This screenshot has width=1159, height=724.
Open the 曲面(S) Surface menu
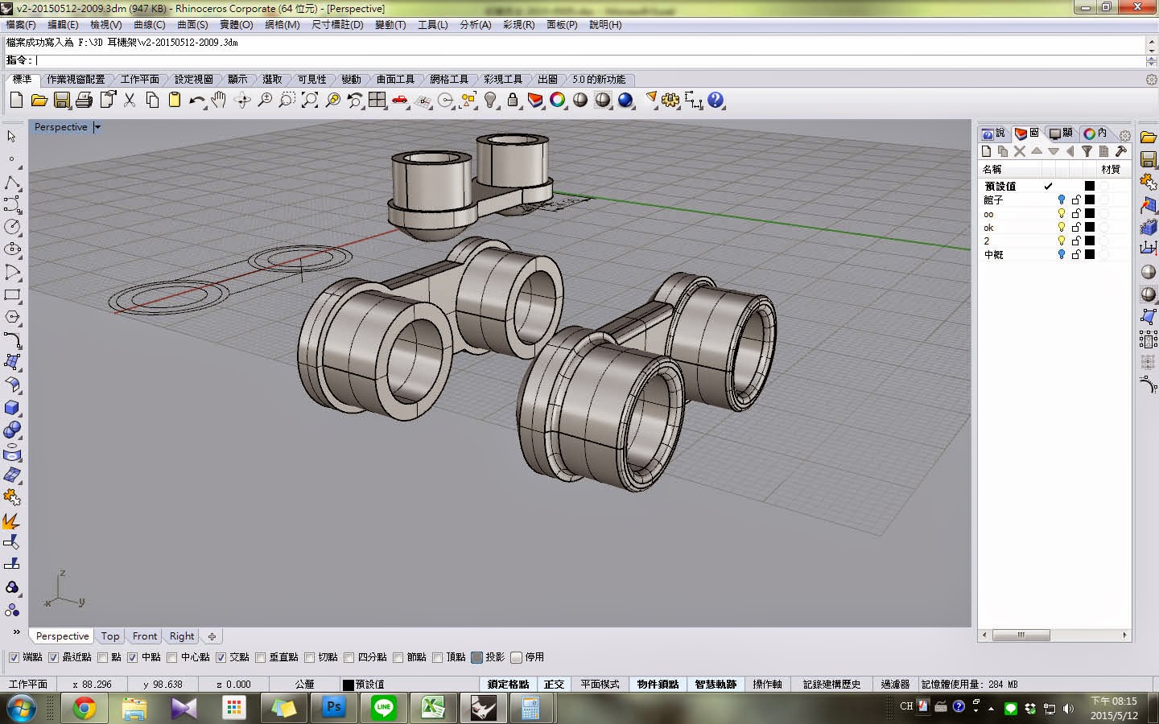pos(192,25)
